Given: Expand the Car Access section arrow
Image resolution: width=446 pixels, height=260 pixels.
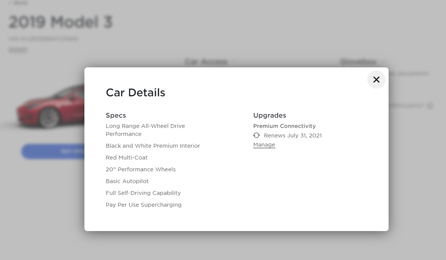Looking at the screenshot, I should pyautogui.click(x=233, y=62).
